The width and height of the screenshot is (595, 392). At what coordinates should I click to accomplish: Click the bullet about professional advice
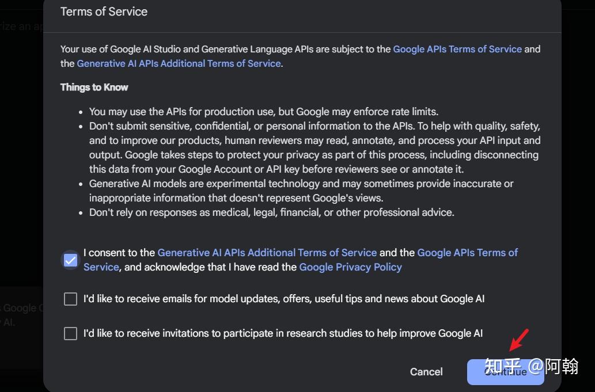[271, 212]
